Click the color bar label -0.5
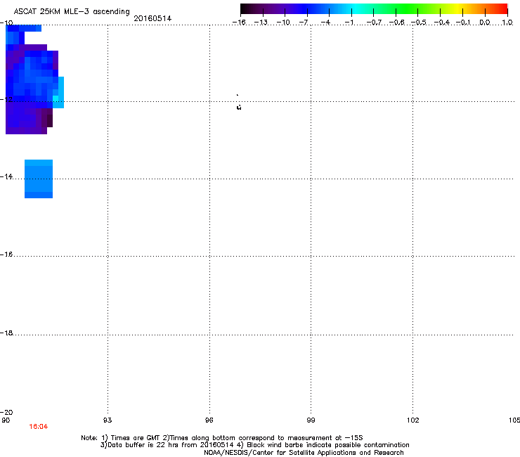 419,22
